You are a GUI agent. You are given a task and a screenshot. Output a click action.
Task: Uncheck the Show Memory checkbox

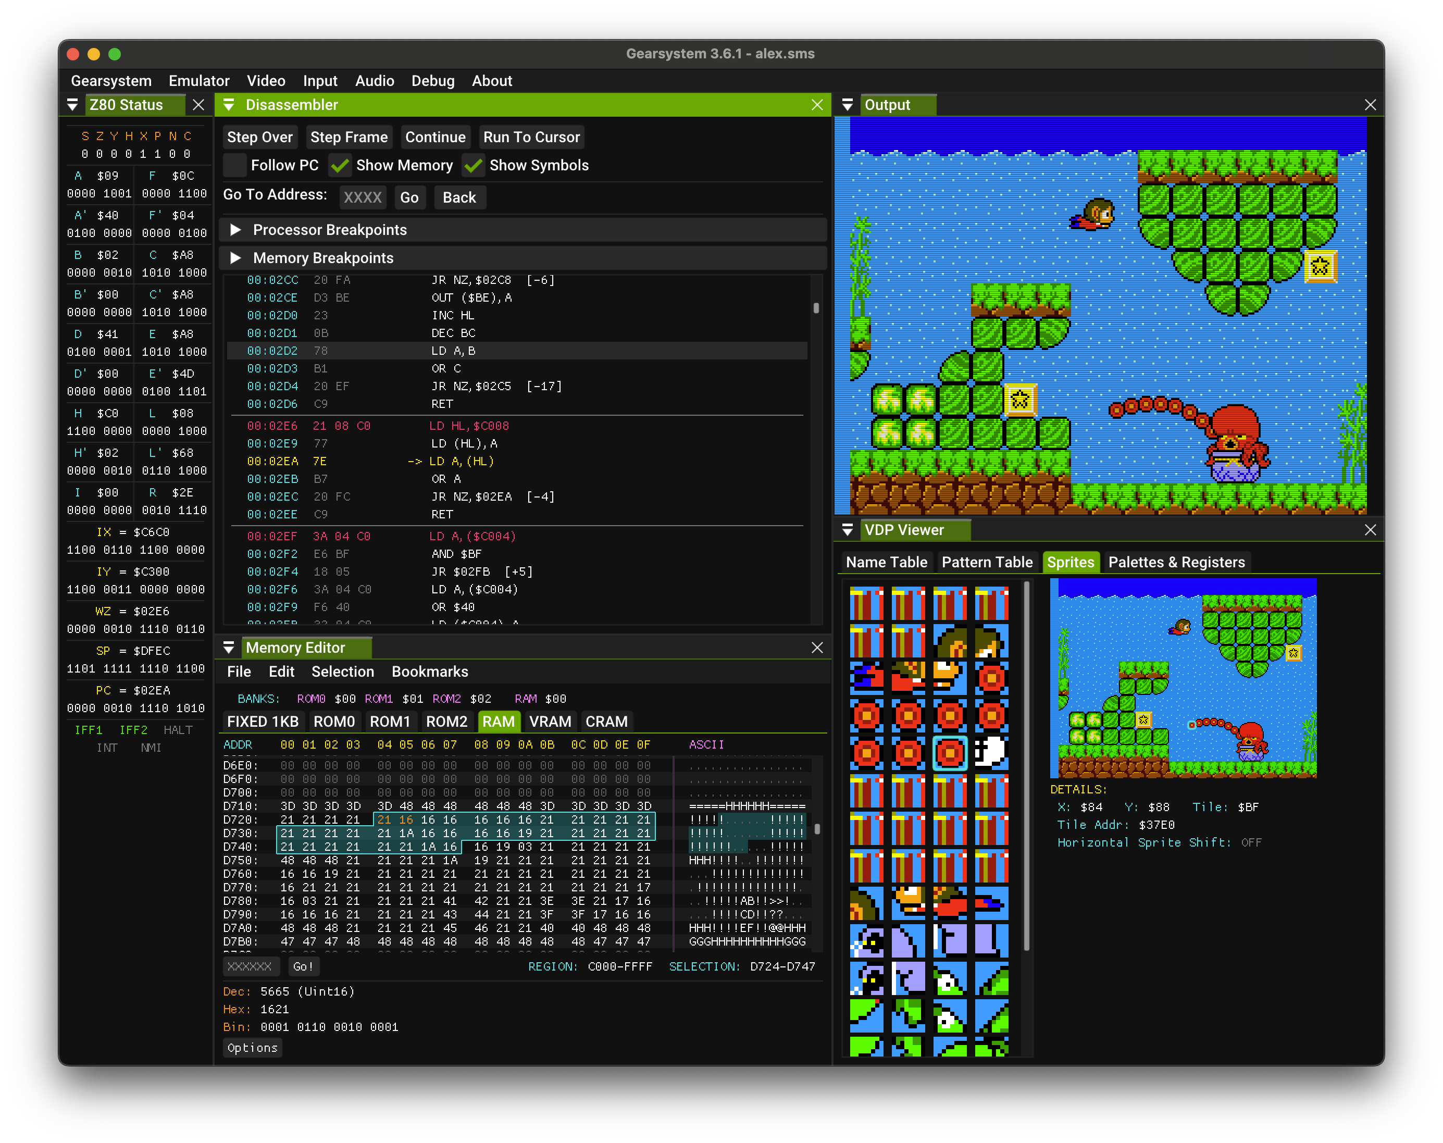click(x=341, y=165)
